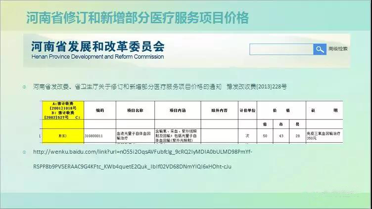The image size is (372, 209).
Task: Select code cell 310800011
Action: [94, 135]
